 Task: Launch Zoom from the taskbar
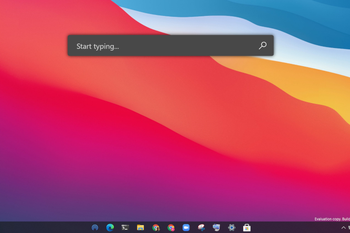tap(186, 228)
